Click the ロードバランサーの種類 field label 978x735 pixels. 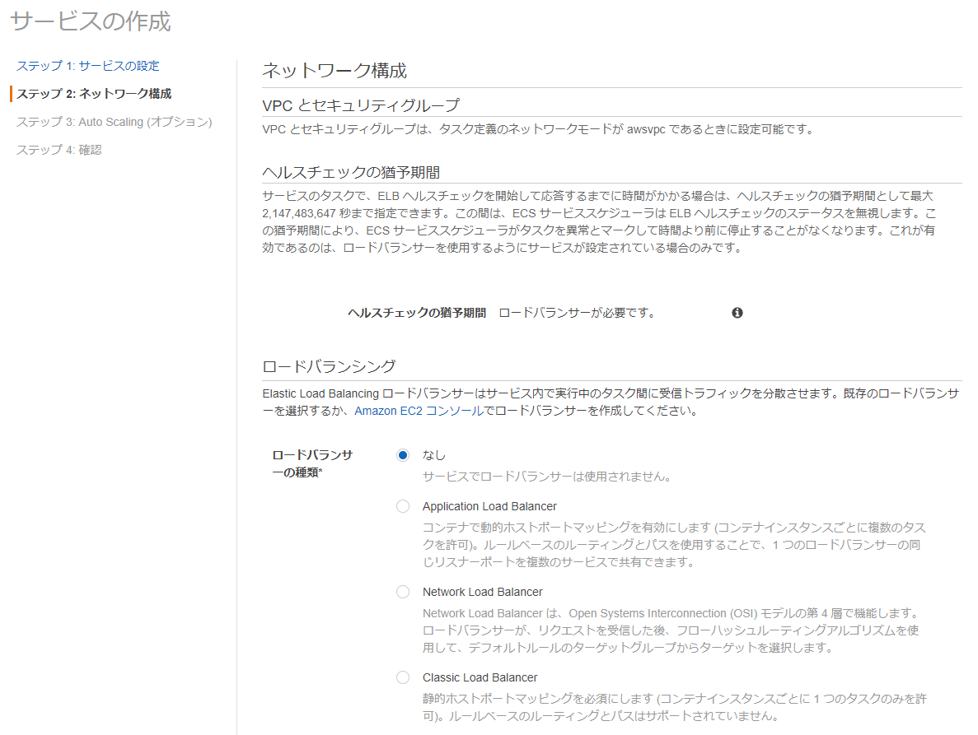(x=312, y=464)
